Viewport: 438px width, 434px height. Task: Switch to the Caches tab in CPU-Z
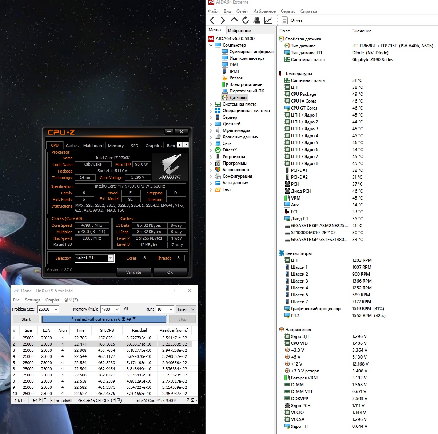pyautogui.click(x=72, y=146)
